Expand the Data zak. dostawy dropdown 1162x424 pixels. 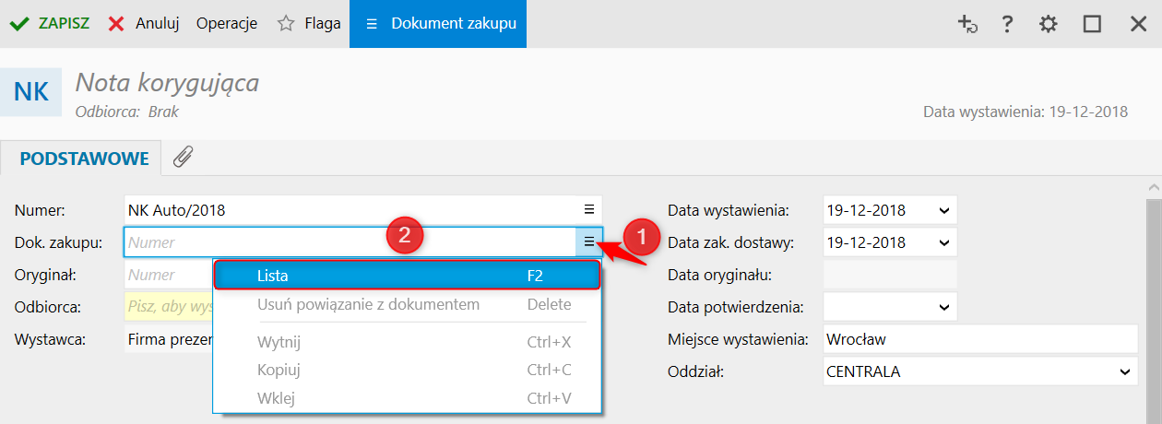[x=943, y=242]
